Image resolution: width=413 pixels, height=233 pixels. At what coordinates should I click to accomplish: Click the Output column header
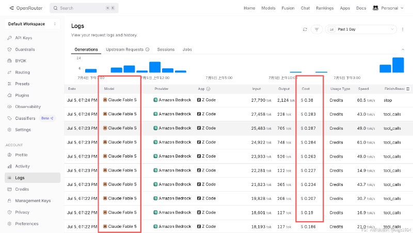click(x=284, y=89)
